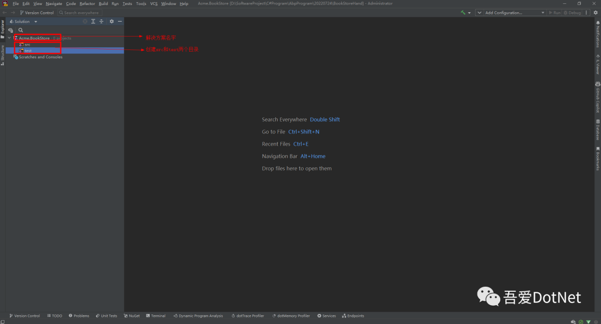Open the dotTrace Profiler tool window

coord(248,316)
